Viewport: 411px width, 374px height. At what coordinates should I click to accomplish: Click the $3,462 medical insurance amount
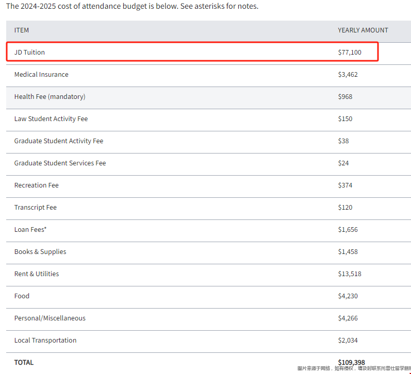point(348,75)
